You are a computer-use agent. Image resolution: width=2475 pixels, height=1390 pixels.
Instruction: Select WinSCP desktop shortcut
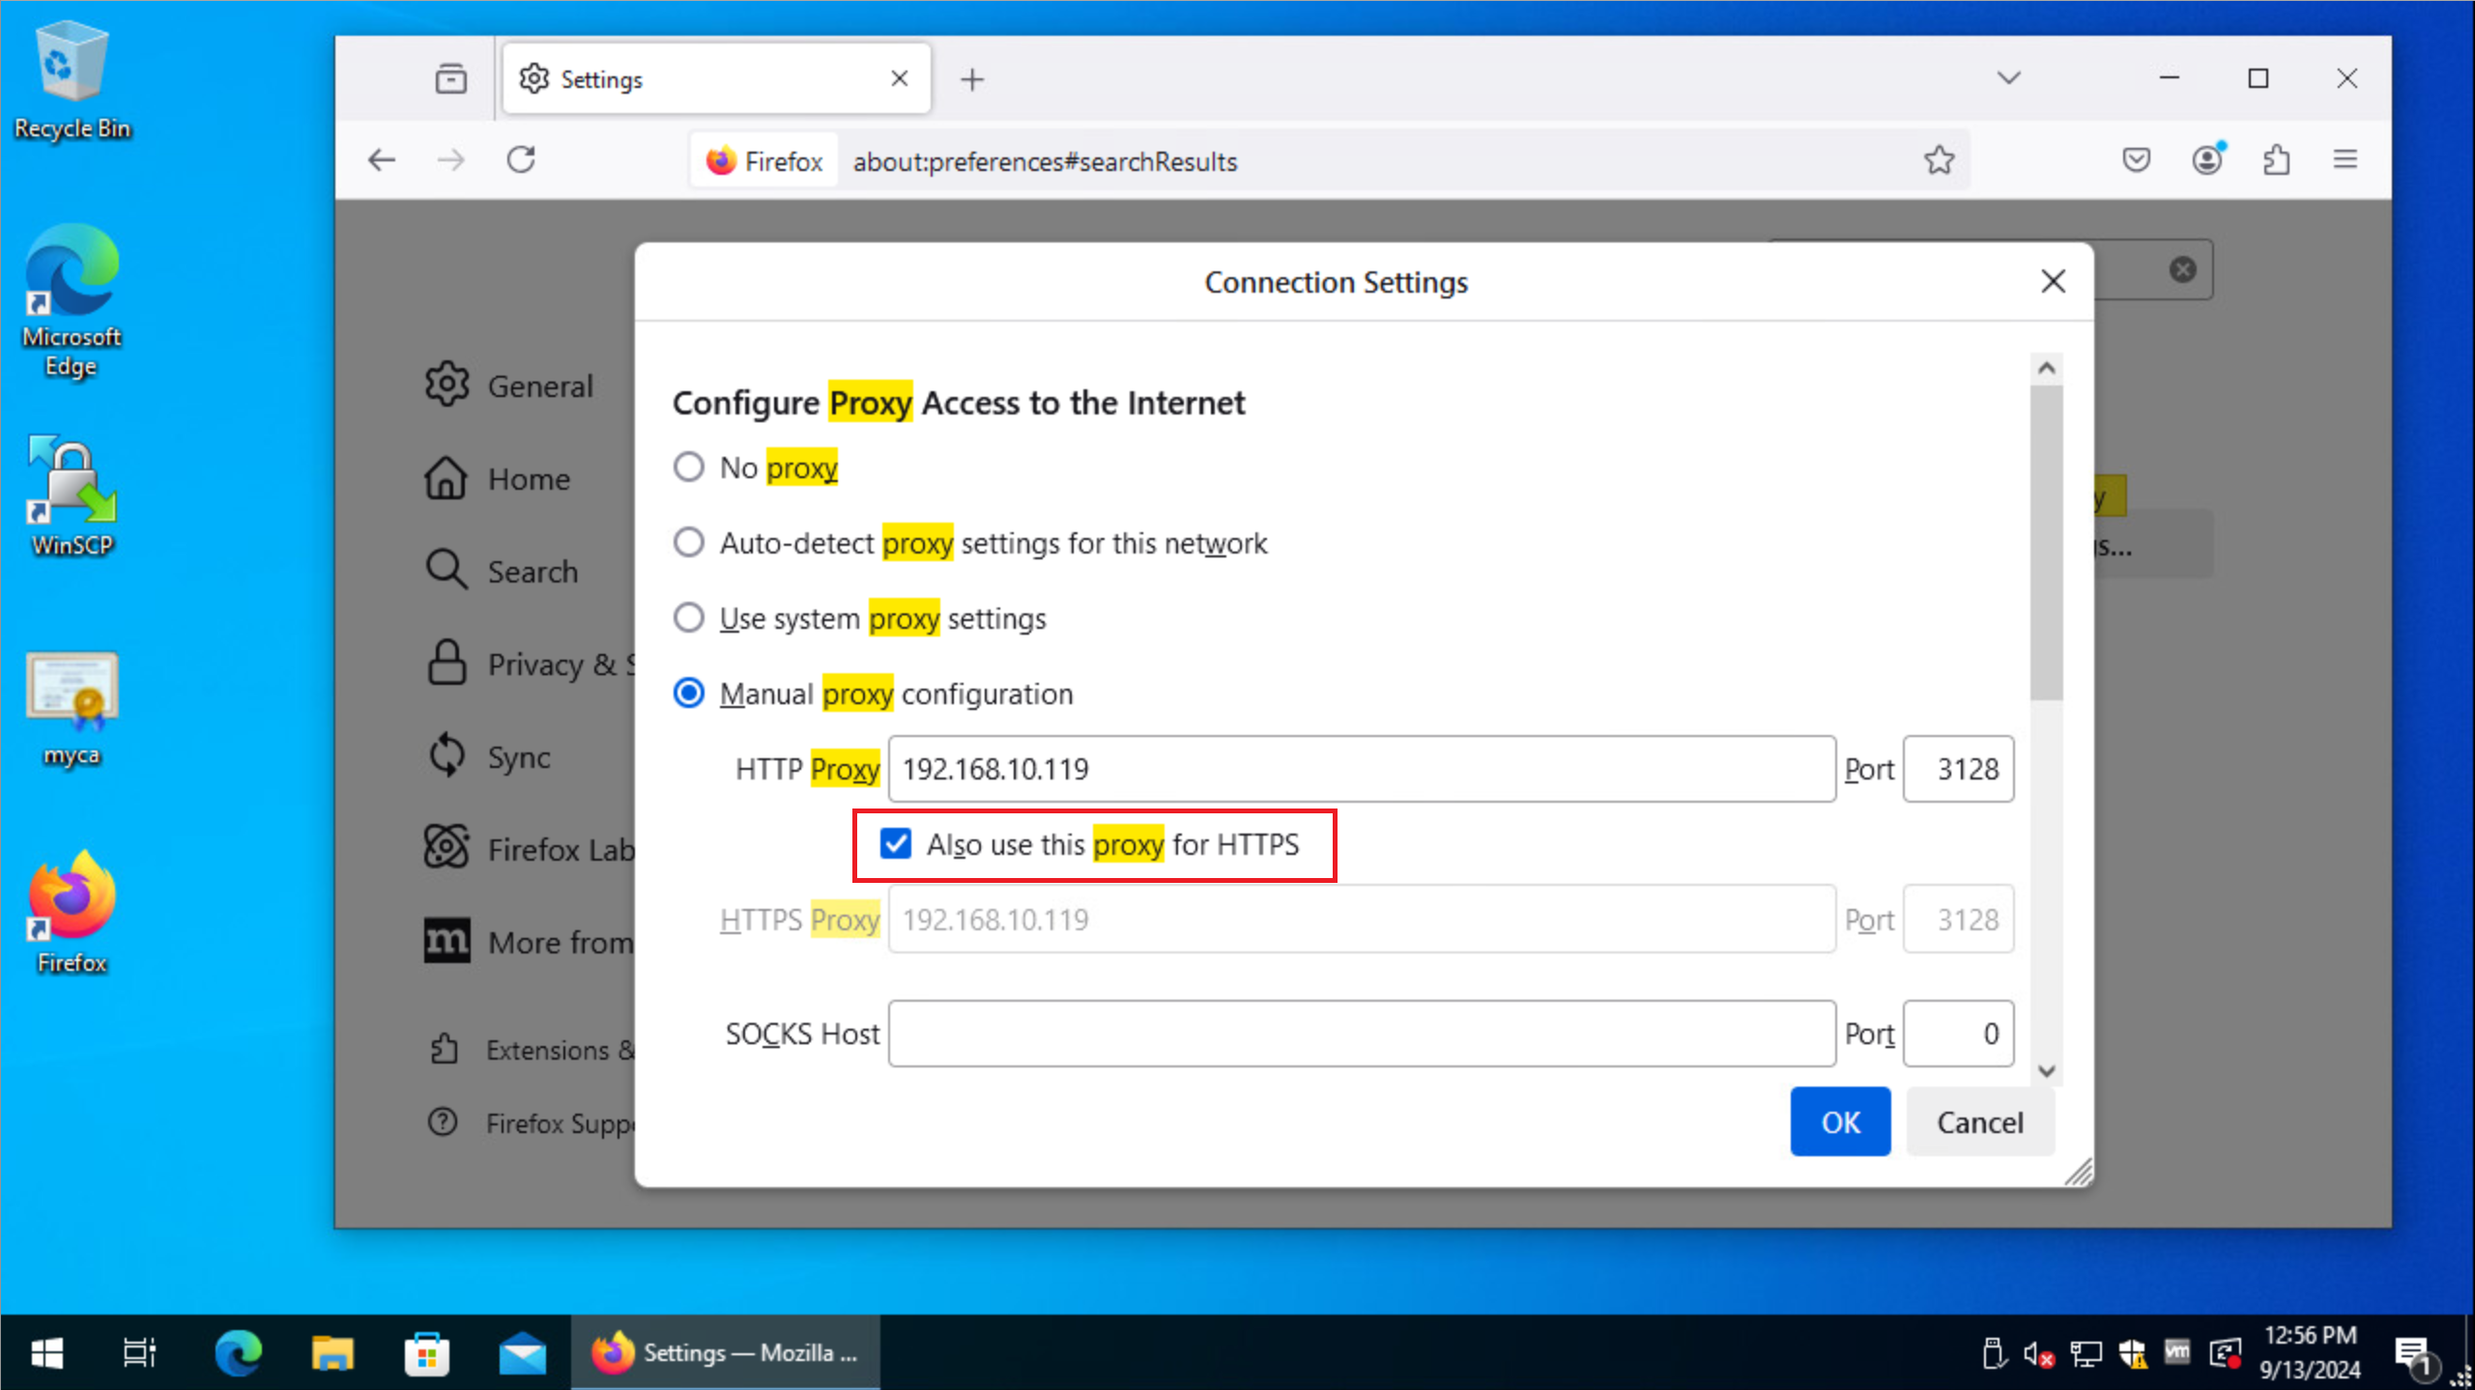click(72, 496)
